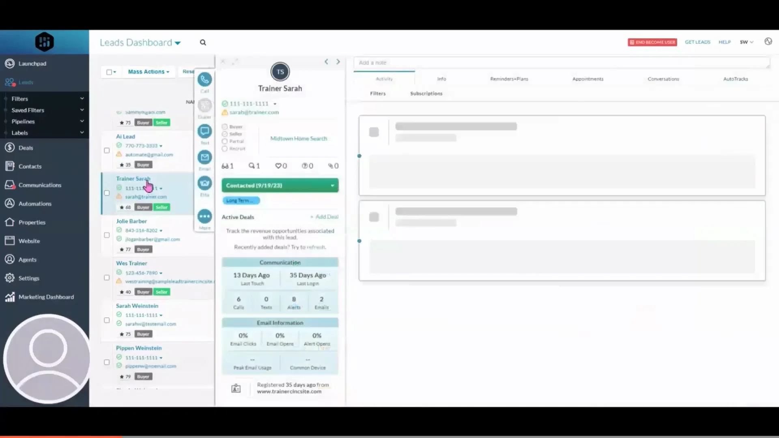Switch to the Conversations tab
This screenshot has height=438, width=779.
coord(663,79)
